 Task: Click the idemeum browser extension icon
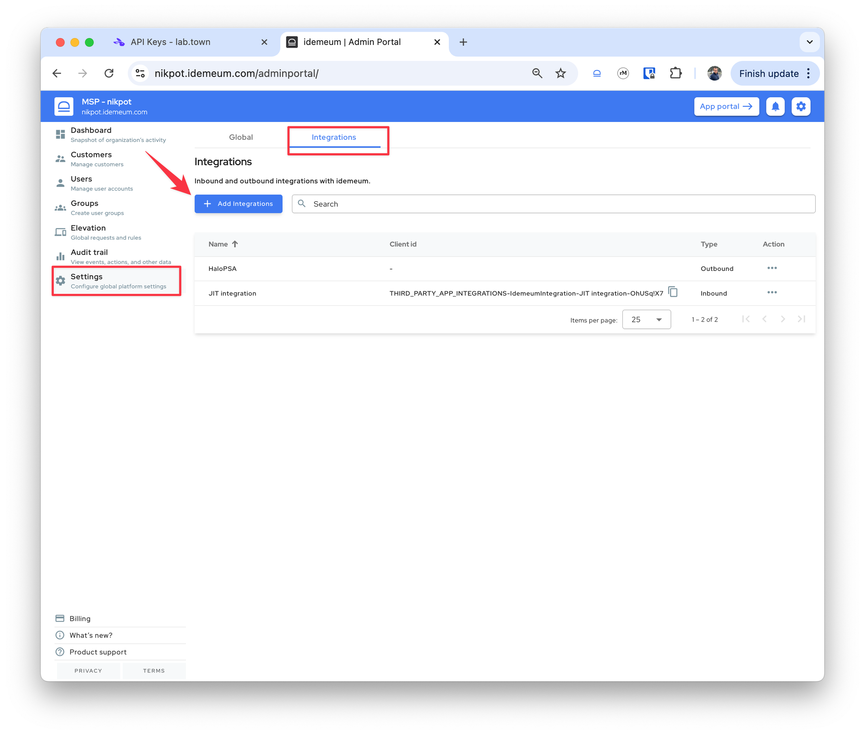(597, 73)
